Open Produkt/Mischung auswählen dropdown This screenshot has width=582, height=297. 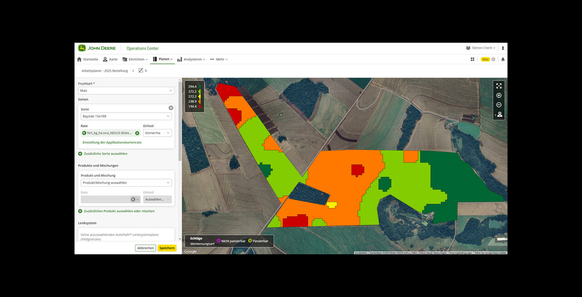point(126,183)
